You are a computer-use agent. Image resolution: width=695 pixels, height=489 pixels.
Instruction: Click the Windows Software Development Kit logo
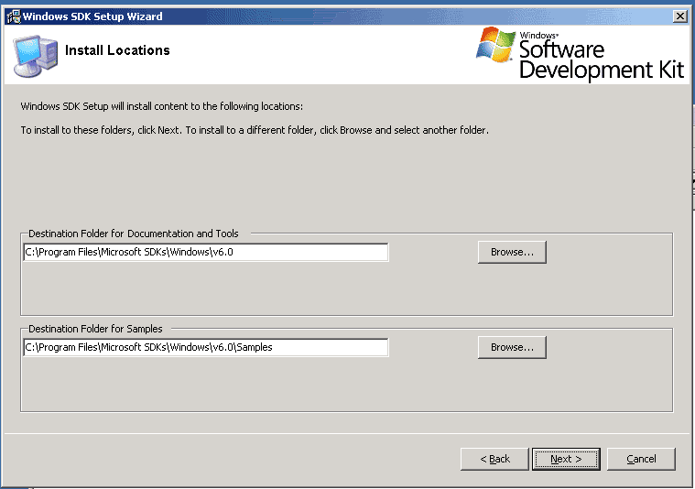tap(581, 53)
